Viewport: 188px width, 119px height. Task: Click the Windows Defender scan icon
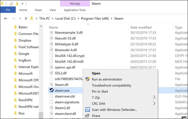click(x=88, y=110)
